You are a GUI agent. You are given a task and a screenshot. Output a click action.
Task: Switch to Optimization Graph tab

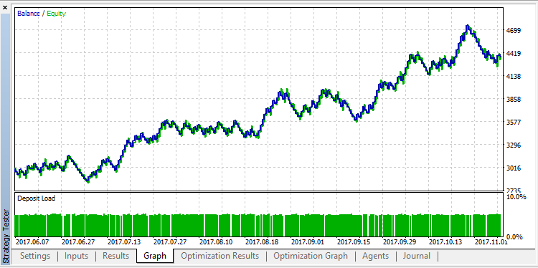click(311, 256)
